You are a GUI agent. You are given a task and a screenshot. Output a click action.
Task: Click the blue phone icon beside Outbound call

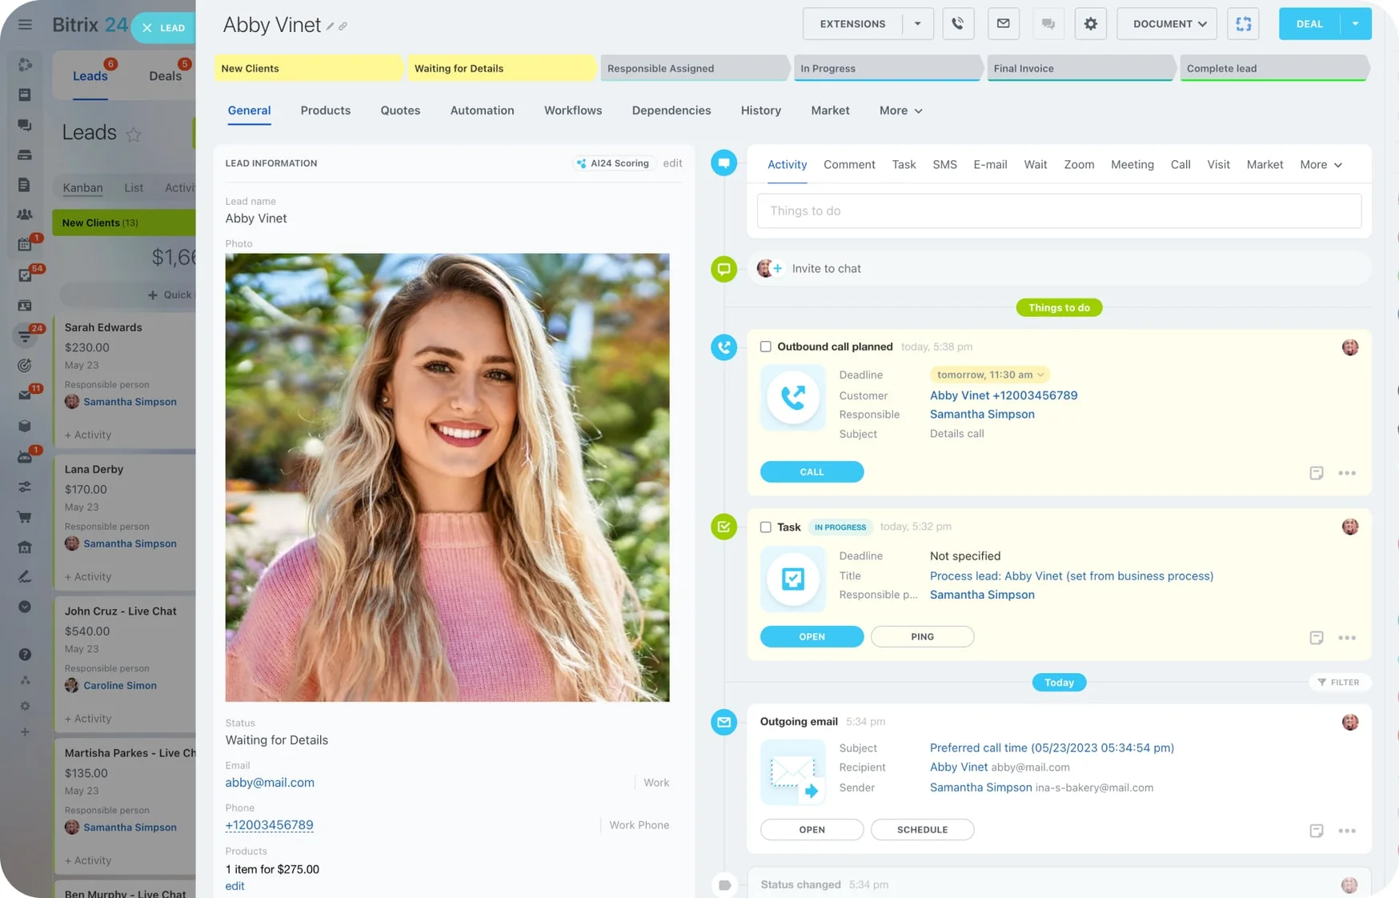724,347
